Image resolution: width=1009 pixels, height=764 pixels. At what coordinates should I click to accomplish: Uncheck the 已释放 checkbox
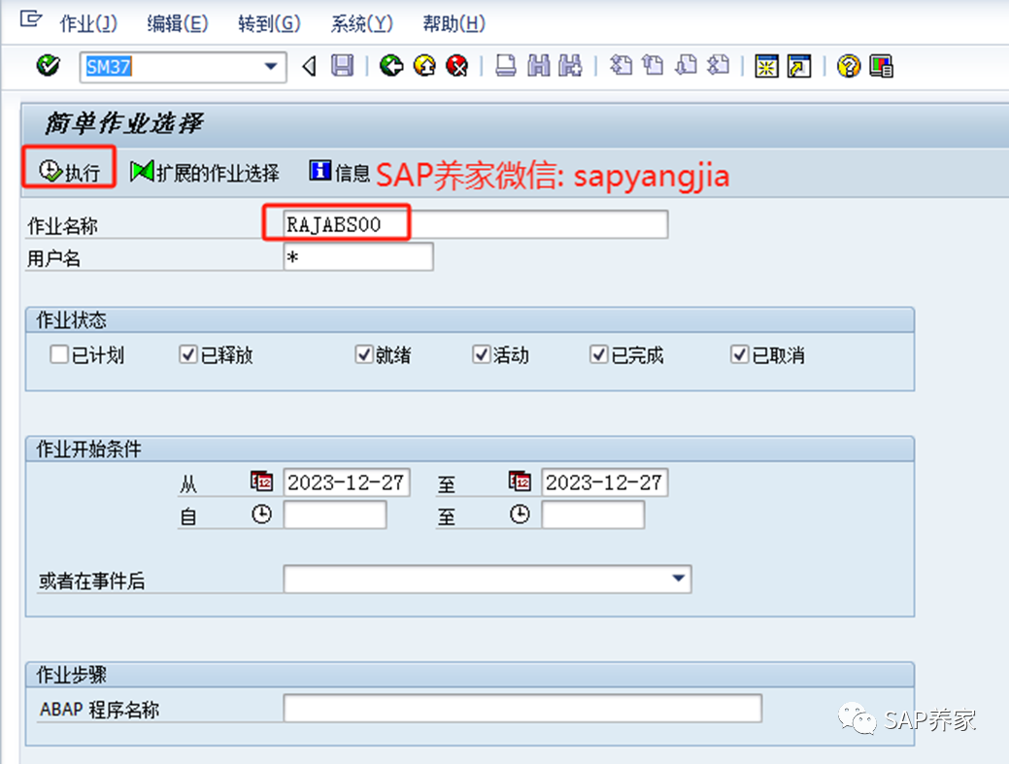coord(187,354)
